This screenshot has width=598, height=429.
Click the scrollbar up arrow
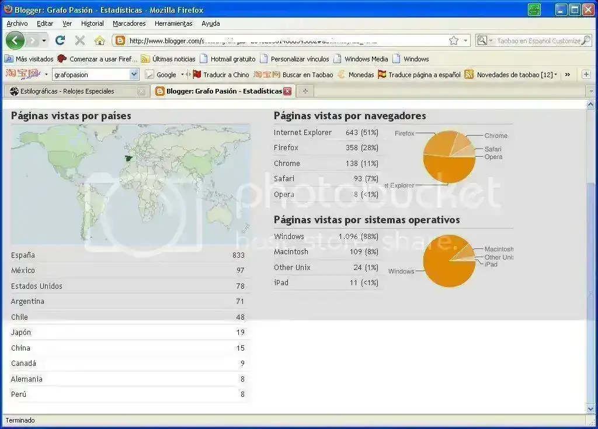(590, 105)
